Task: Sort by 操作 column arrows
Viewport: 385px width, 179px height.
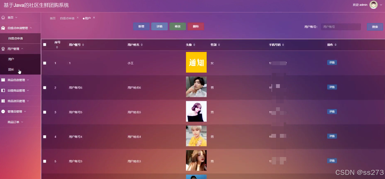Action: click(335, 45)
